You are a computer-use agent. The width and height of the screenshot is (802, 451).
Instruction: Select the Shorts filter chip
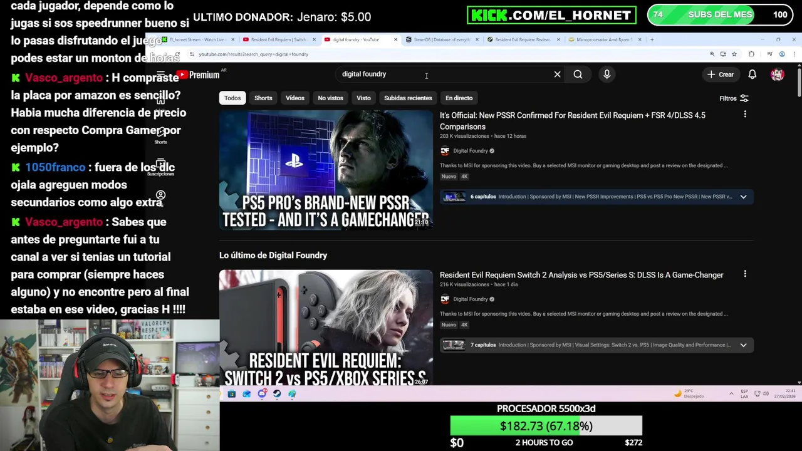[263, 98]
